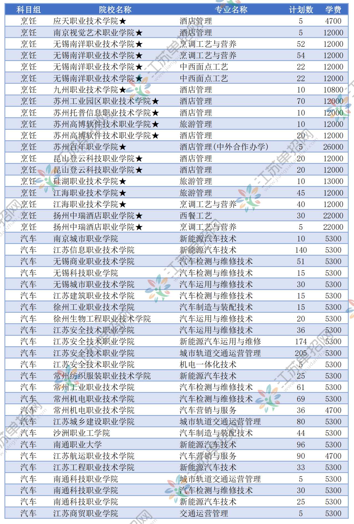Select the school name 江苏建筑职业技术学院
The width and height of the screenshot is (354, 524).
(x=94, y=296)
